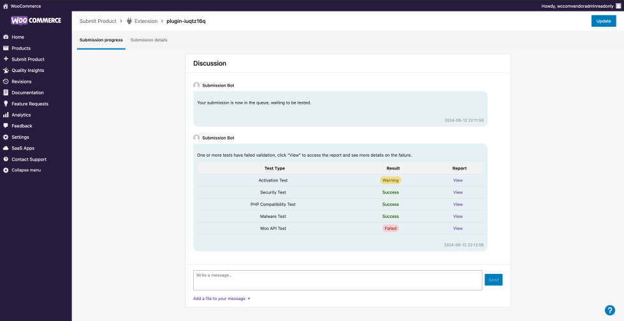Click Malware Test Success result
Viewport: 624px width, 321px height.
(x=390, y=217)
